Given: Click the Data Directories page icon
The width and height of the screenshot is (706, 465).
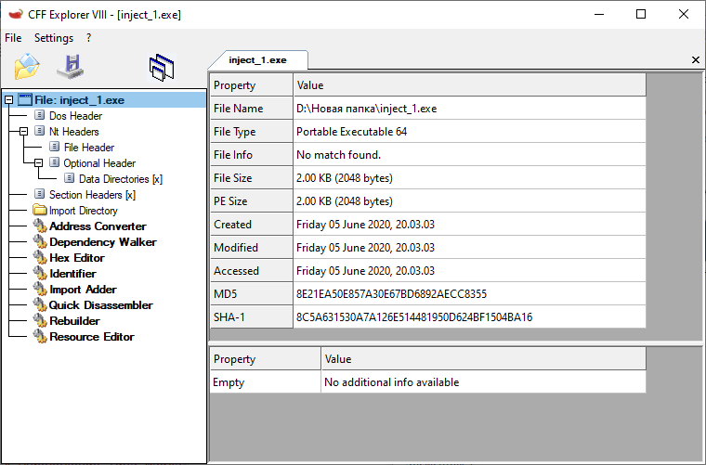Looking at the screenshot, I should tap(70, 178).
